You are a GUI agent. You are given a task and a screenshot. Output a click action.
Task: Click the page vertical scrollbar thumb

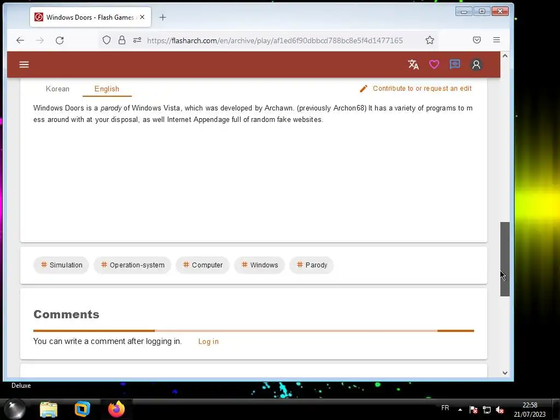(x=505, y=259)
